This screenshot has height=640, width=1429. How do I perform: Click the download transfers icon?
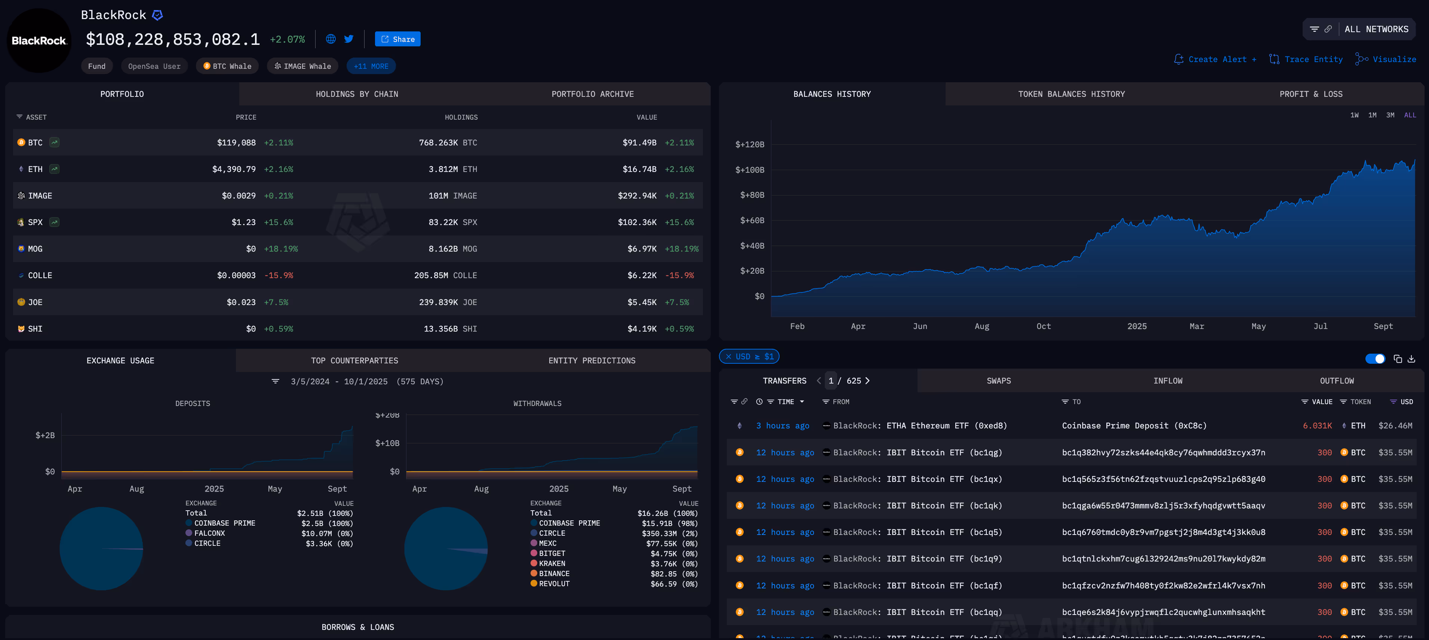pos(1411,359)
